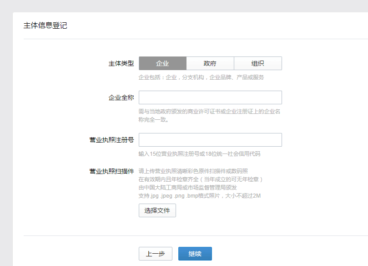Click the hint 输入15位营业执照注册号
This screenshot has width=368, height=266.
(x=199, y=154)
